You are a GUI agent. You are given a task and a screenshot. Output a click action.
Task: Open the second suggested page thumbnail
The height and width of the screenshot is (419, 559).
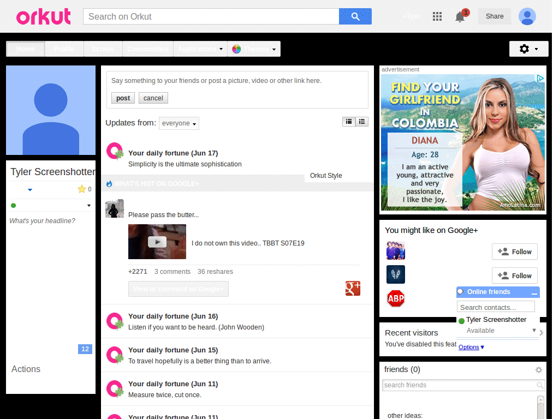(x=396, y=274)
